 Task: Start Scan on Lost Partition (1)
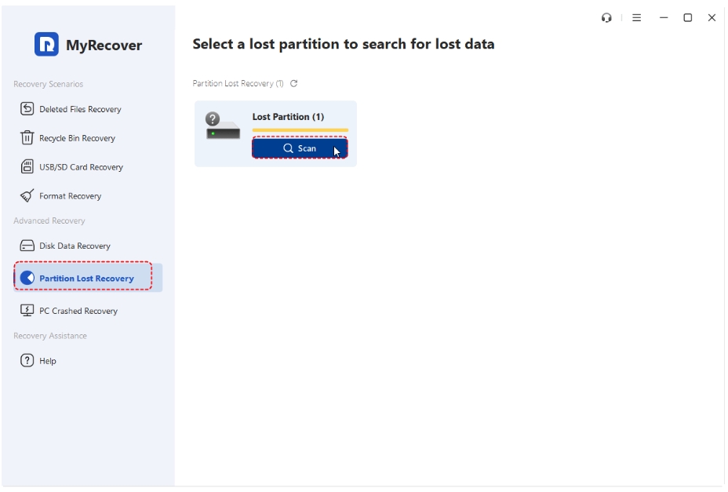point(300,148)
